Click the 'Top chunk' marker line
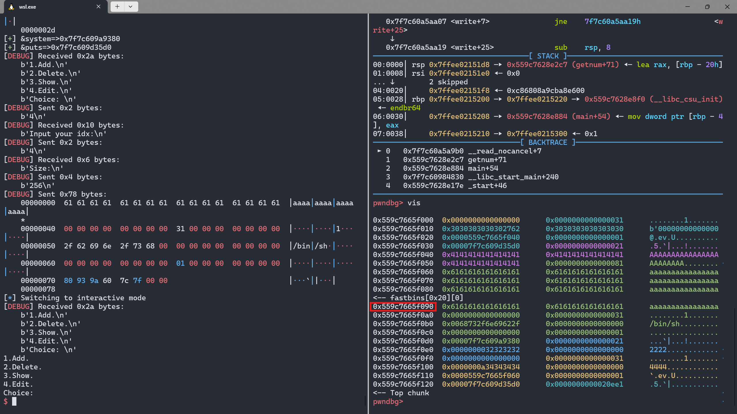The image size is (737, 414). coord(401,393)
